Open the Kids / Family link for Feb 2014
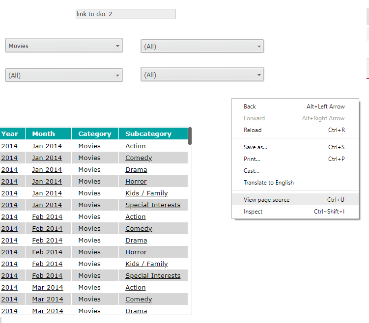 coord(146,264)
